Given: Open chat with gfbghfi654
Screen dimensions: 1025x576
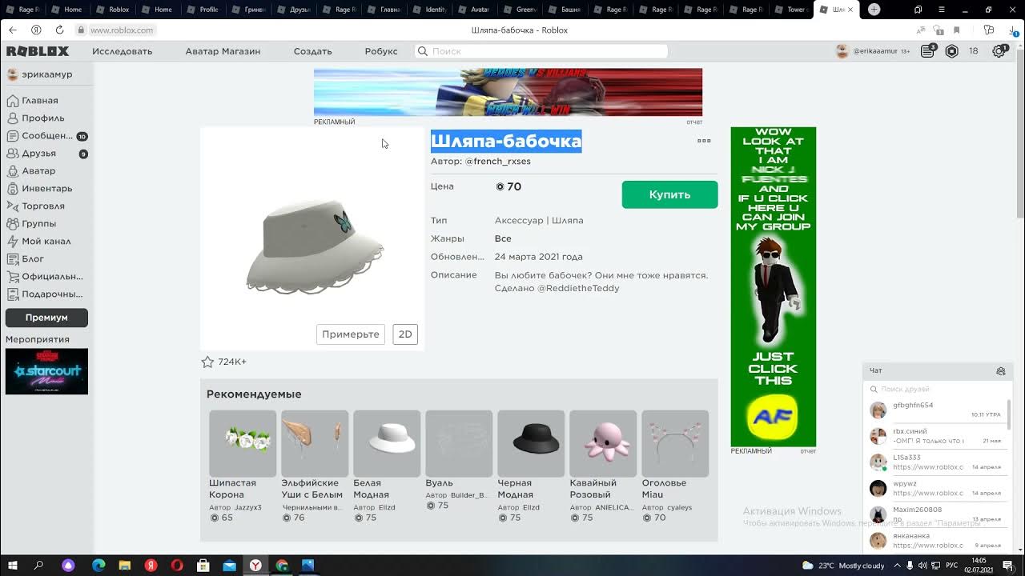Looking at the screenshot, I should (x=935, y=410).
